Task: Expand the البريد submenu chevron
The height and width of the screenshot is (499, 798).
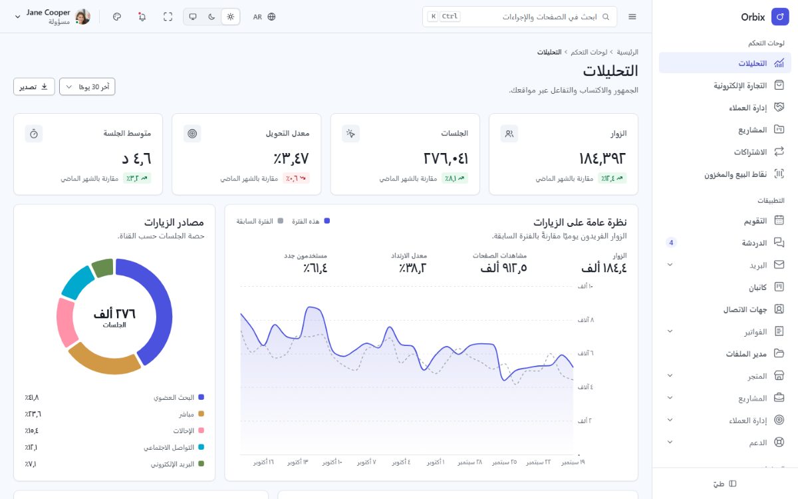Action: click(670, 265)
